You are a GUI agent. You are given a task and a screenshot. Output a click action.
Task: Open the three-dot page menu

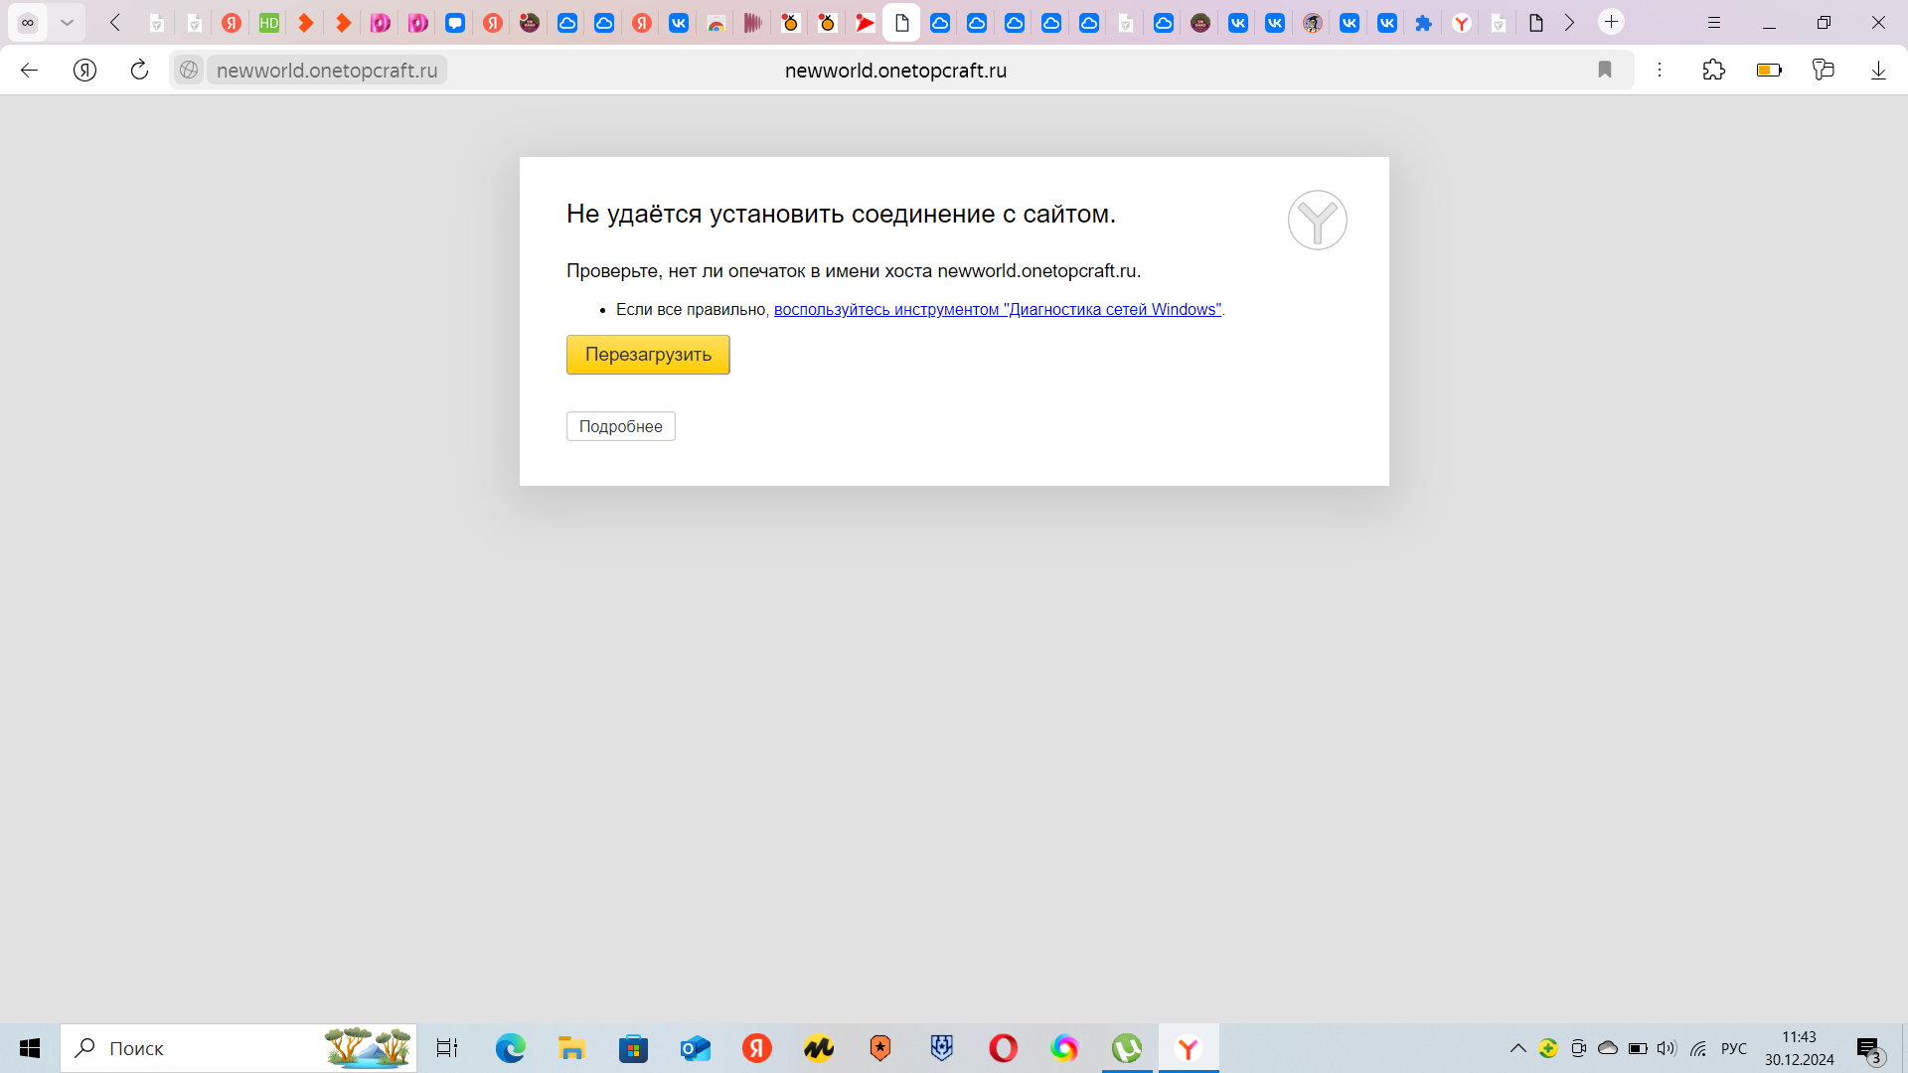tap(1660, 70)
